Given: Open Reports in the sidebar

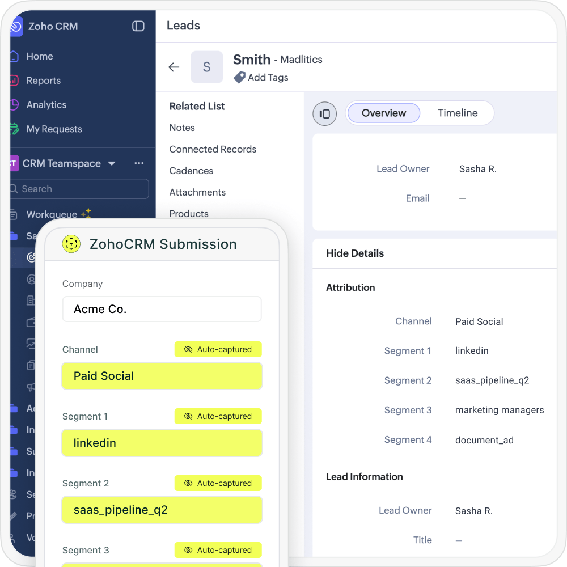Looking at the screenshot, I should pos(44,81).
